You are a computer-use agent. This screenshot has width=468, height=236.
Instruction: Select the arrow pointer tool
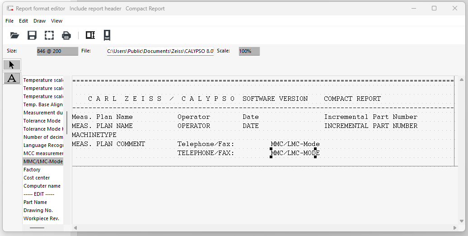pyautogui.click(x=12, y=65)
